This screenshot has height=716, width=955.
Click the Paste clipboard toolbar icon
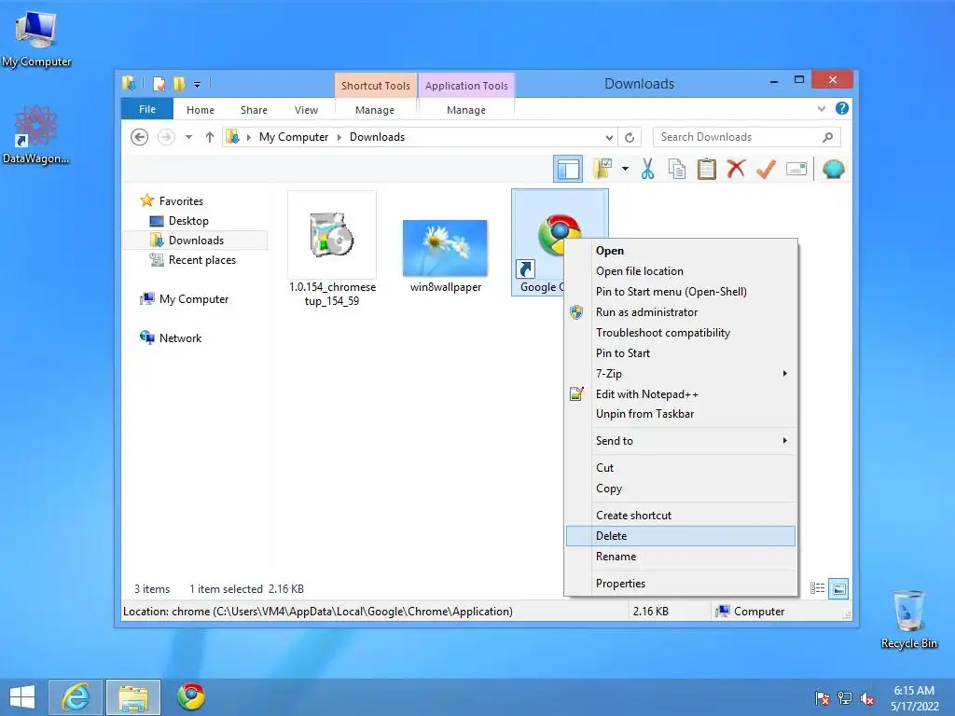[707, 169]
